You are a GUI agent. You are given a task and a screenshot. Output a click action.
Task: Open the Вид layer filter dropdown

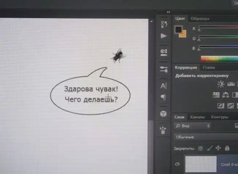193,126
